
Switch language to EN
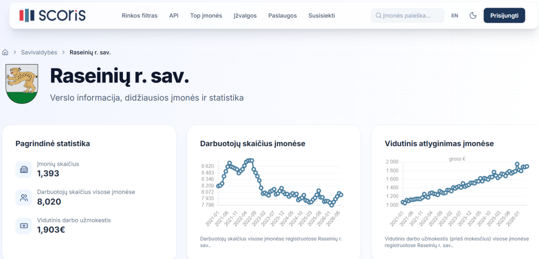tap(454, 16)
